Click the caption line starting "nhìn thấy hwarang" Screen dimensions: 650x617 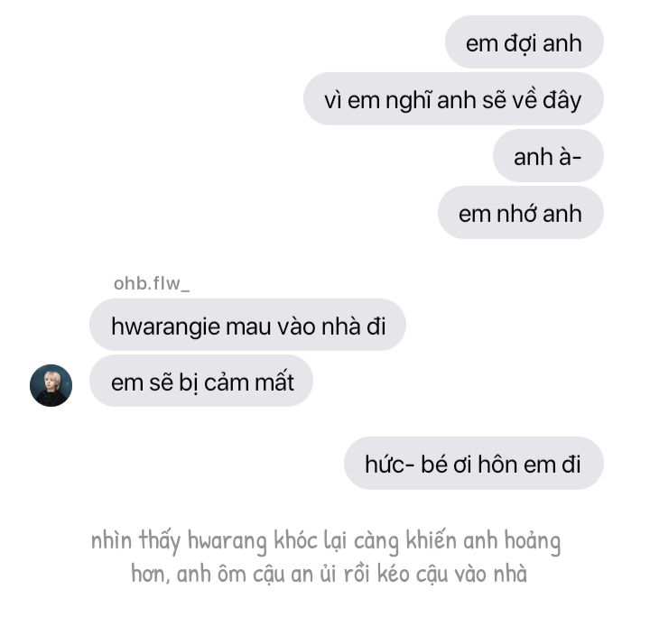(x=326, y=541)
